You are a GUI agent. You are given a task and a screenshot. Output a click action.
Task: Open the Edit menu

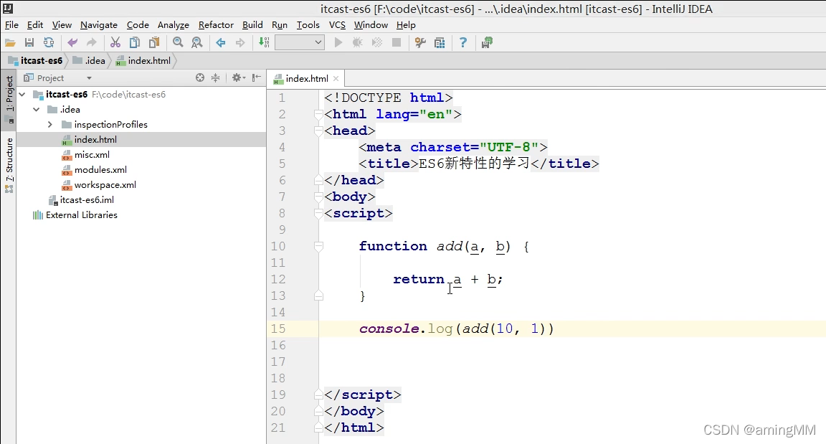(x=35, y=25)
